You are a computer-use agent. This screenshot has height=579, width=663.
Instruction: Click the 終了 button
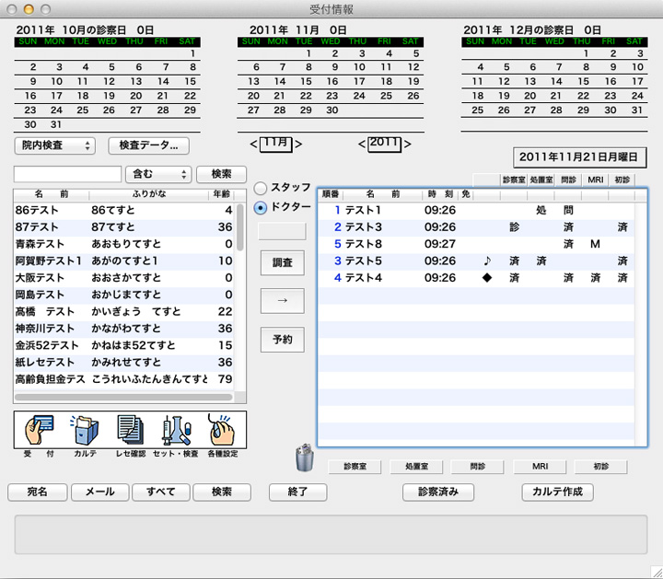click(298, 492)
